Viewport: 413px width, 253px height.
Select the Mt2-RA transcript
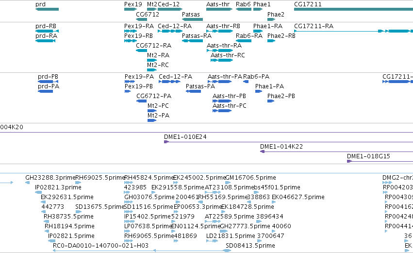pos(152,60)
